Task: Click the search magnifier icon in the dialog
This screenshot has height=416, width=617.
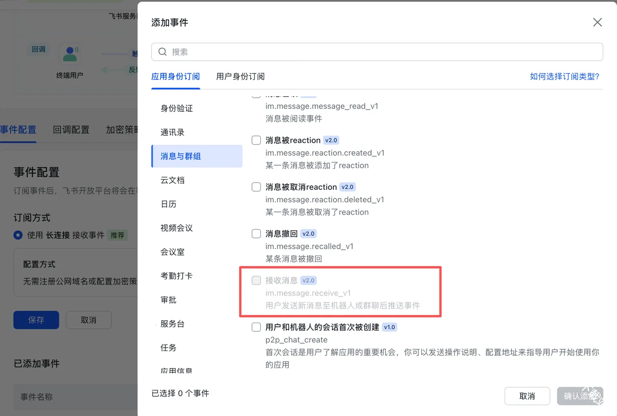Action: 162,52
